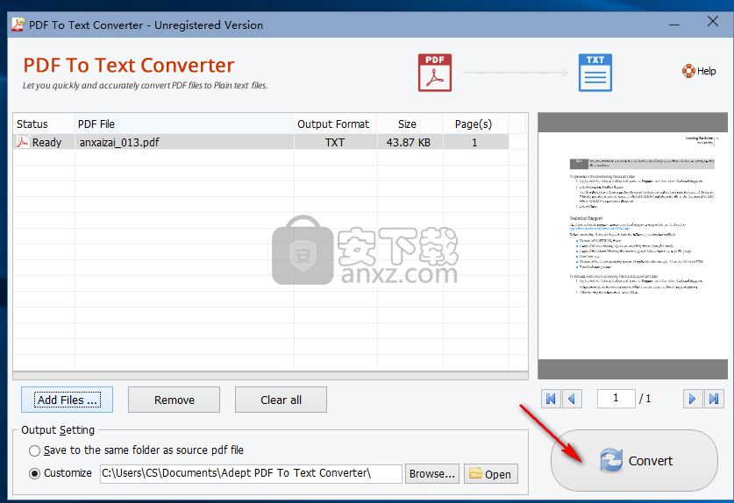Image resolution: width=734 pixels, height=503 pixels.
Task: Click the PDF icon beside Ready status
Action: click(23, 142)
